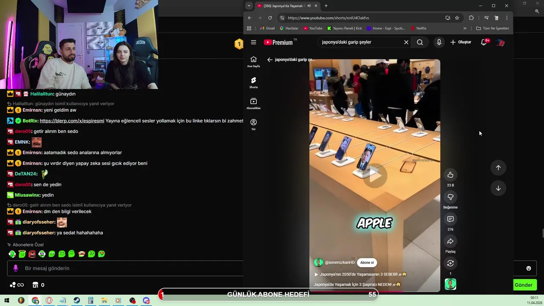Open the Home - Espi - Spotify bookmark
Viewport: 544px width, 306px height.
click(x=385, y=28)
